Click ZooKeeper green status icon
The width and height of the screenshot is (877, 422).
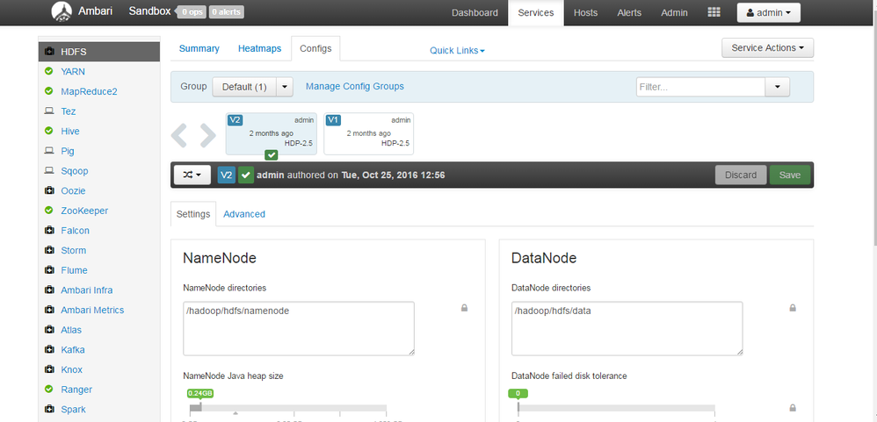click(x=48, y=211)
